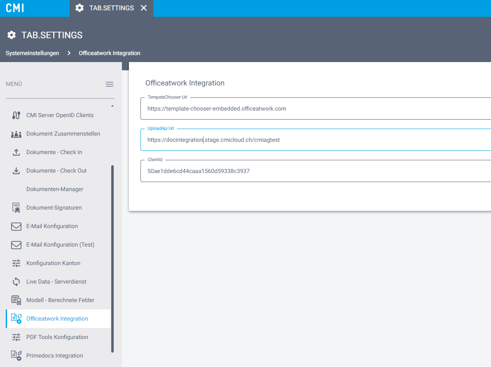
Task: Click the MENÜ label
Action: click(x=14, y=84)
